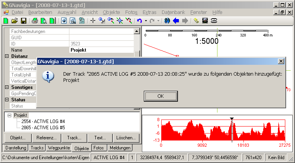This screenshot has height=163, width=295.
Task: Open the Extras menu
Action: pyautogui.click(x=149, y=12)
